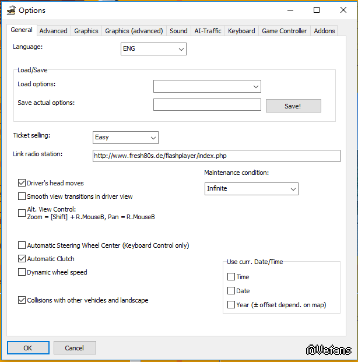Open the Graphics (advanced) tab
This screenshot has width=358, height=362.
(134, 31)
